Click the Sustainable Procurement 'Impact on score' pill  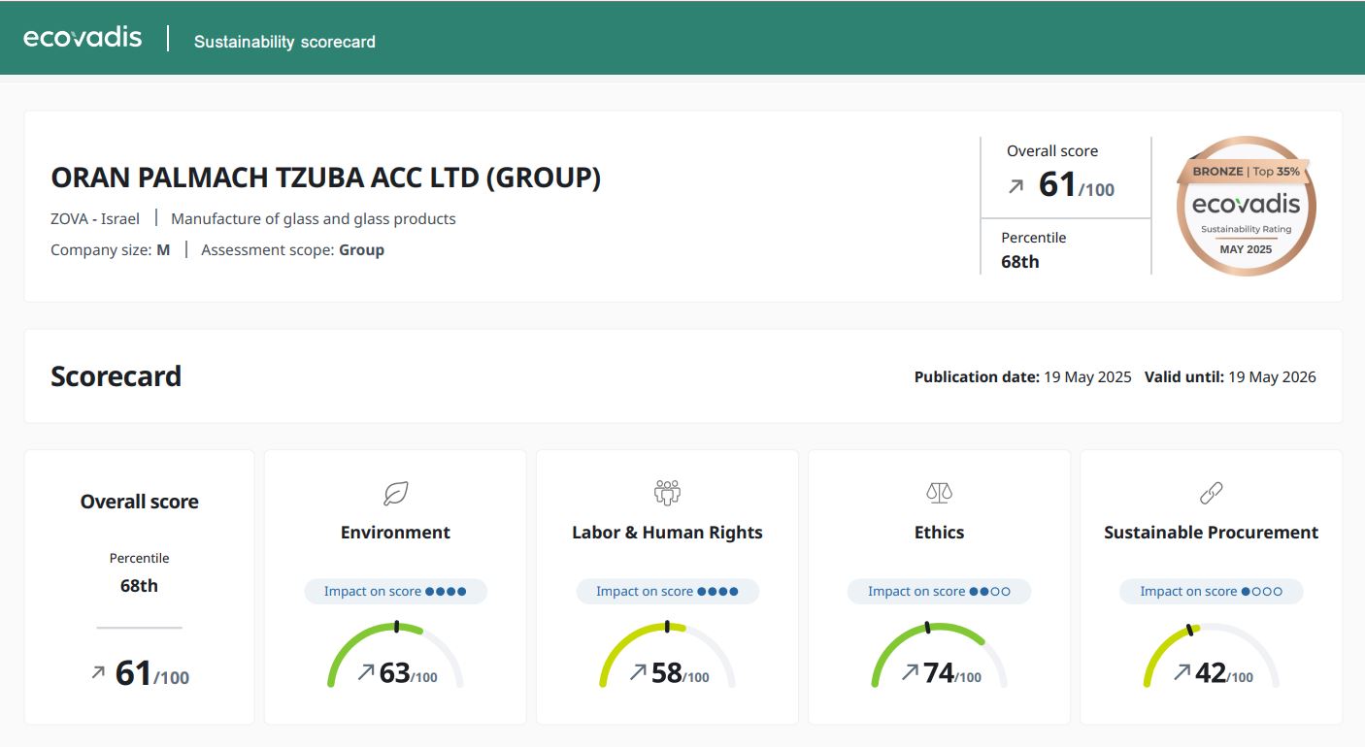[x=1211, y=592]
